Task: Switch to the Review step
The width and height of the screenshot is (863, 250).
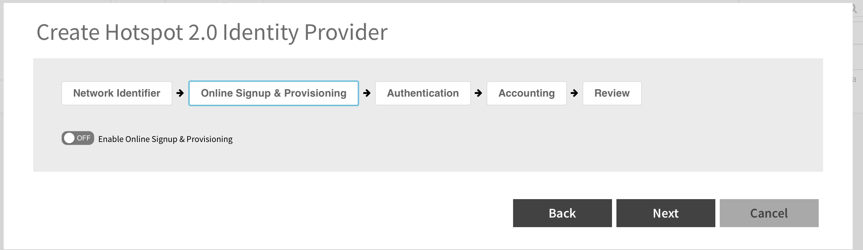Action: coord(612,93)
